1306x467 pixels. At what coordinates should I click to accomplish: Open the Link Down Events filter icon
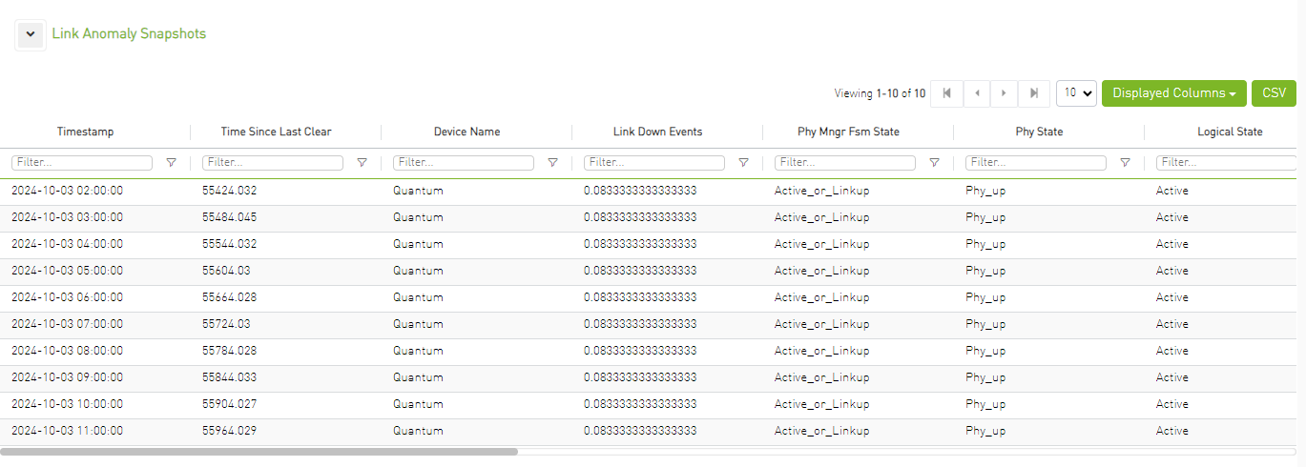pos(743,163)
